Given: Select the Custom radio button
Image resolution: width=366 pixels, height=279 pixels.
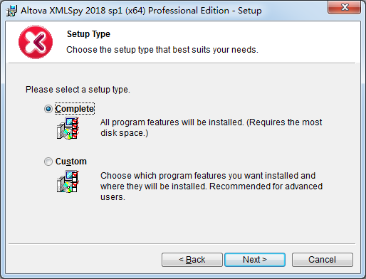Looking at the screenshot, I should [x=48, y=162].
